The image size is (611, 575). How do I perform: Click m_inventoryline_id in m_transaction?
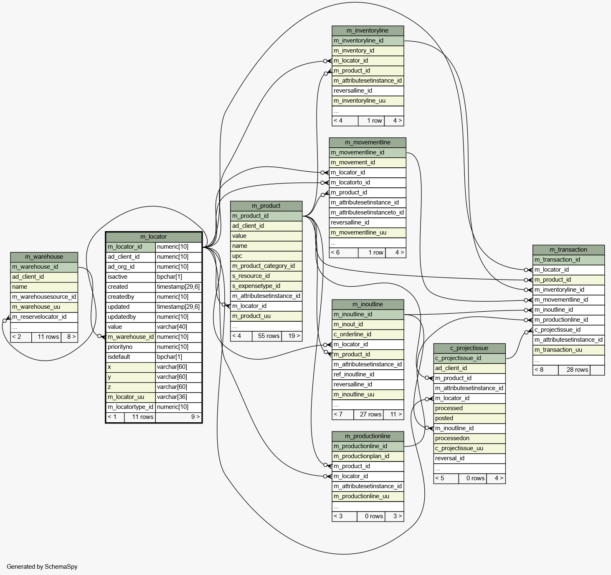pos(568,290)
